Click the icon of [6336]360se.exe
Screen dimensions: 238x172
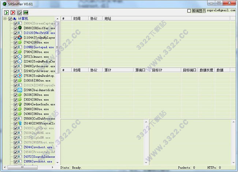(20, 95)
